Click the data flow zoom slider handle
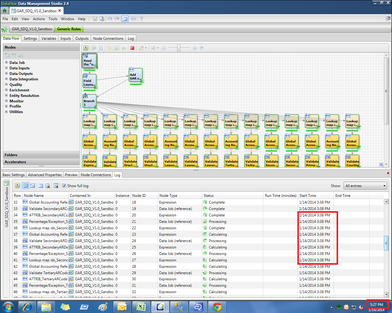 [179, 48]
